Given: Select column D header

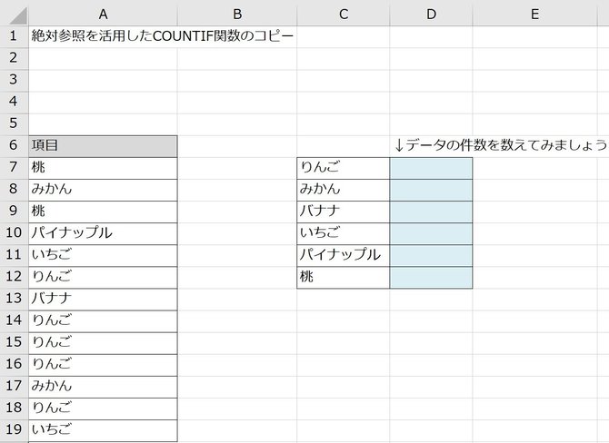Looking at the screenshot, I should 431,14.
